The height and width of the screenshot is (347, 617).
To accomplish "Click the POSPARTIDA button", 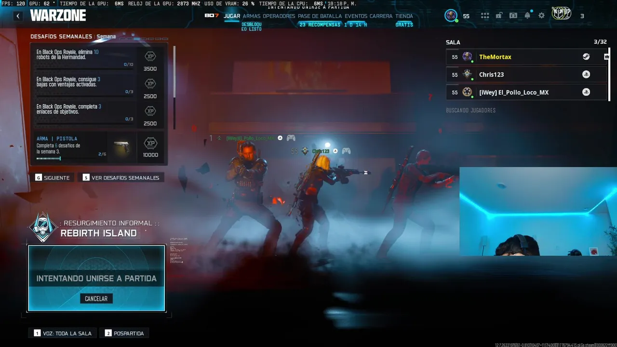I will point(124,333).
